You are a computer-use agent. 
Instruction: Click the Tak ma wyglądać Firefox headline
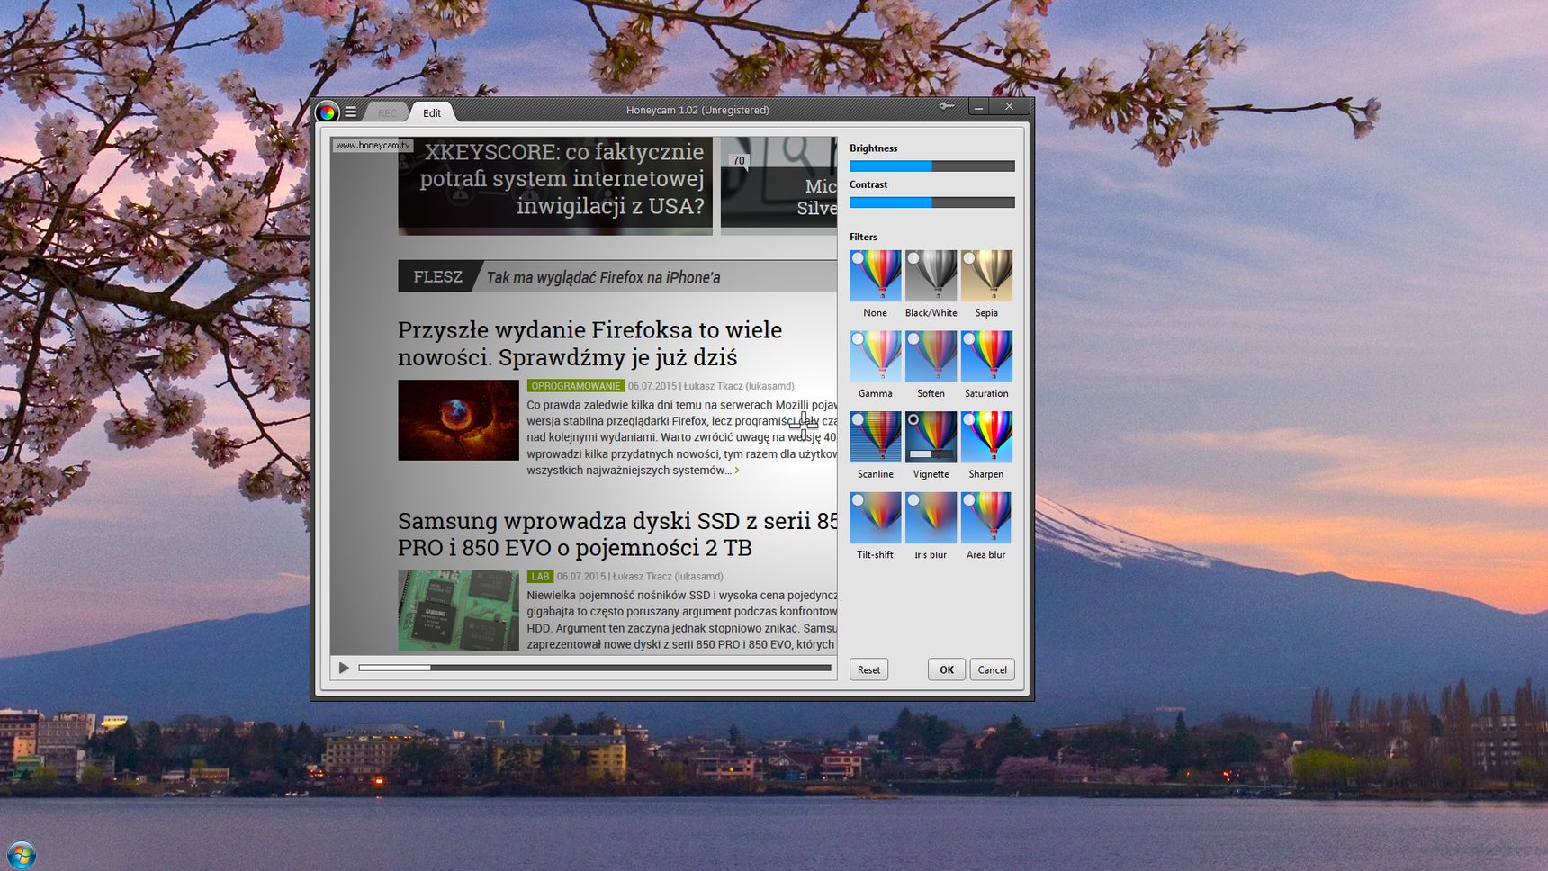(x=603, y=277)
